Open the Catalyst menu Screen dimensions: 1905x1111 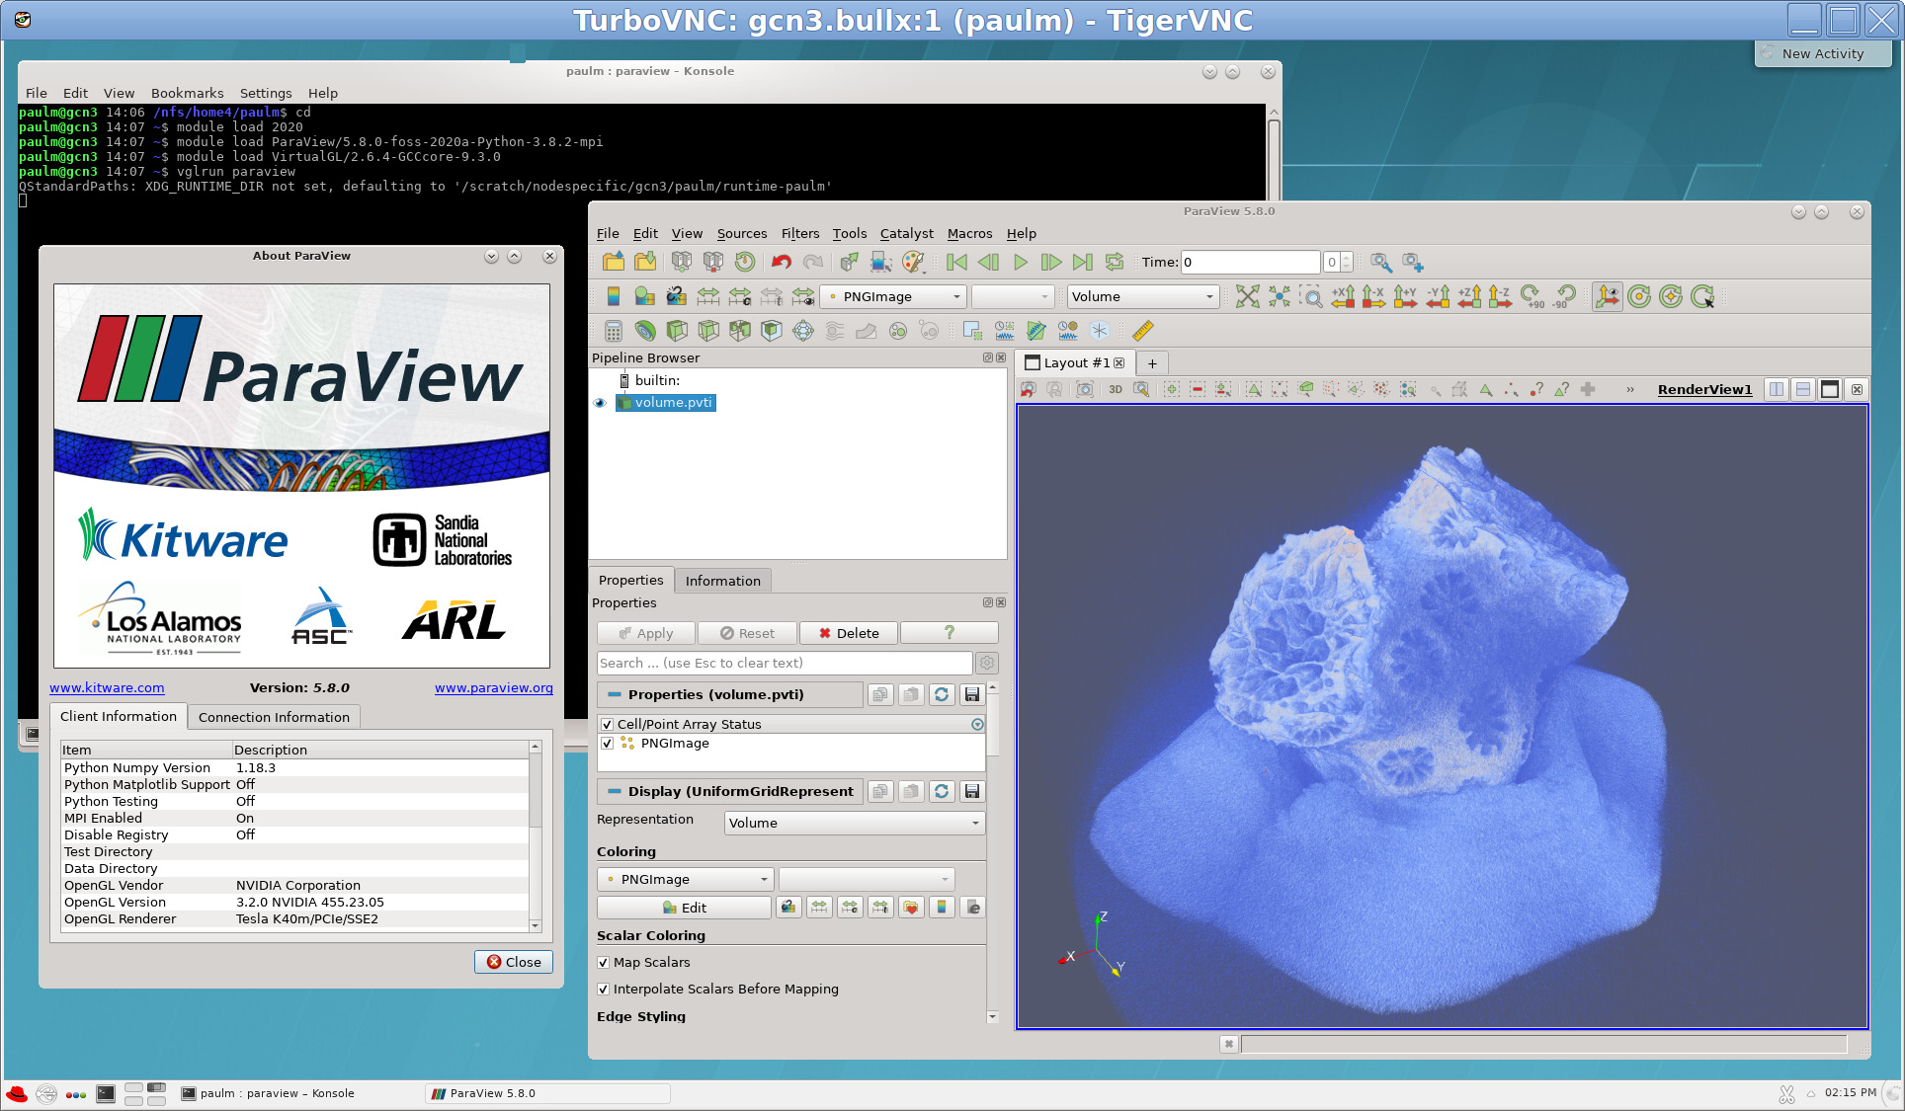tap(906, 233)
